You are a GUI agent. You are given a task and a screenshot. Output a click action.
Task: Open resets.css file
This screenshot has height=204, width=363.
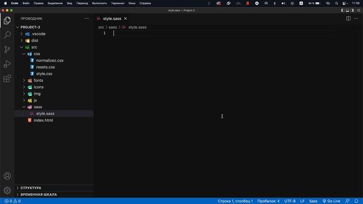45,67
